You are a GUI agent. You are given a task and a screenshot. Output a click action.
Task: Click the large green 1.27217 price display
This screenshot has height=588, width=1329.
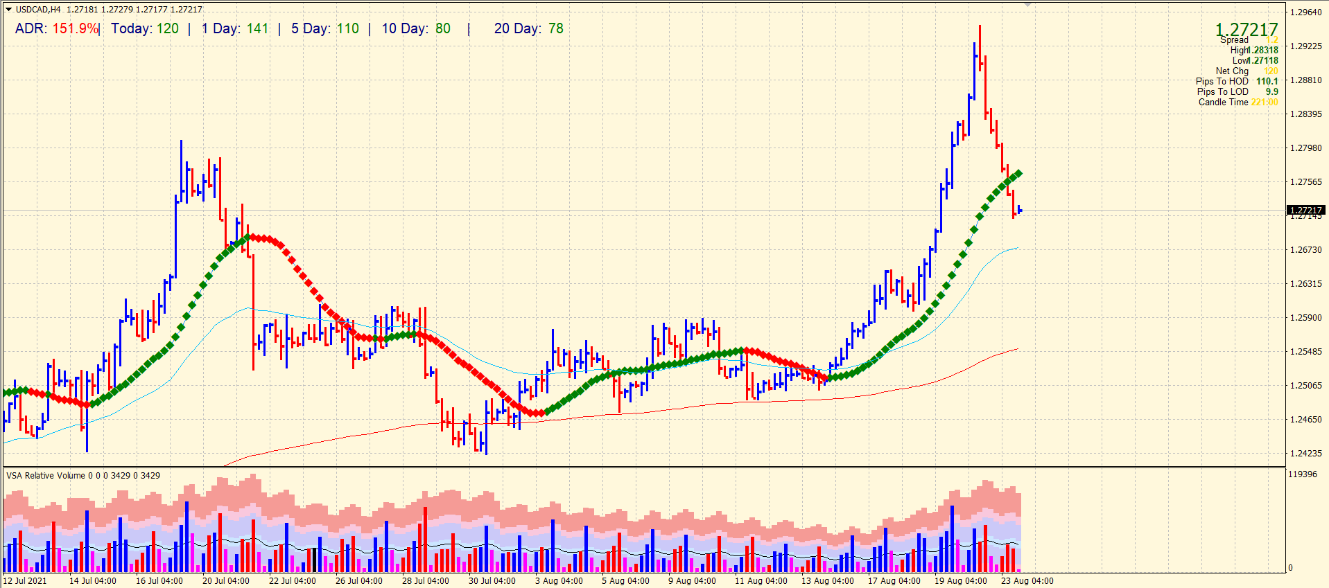click(1247, 29)
